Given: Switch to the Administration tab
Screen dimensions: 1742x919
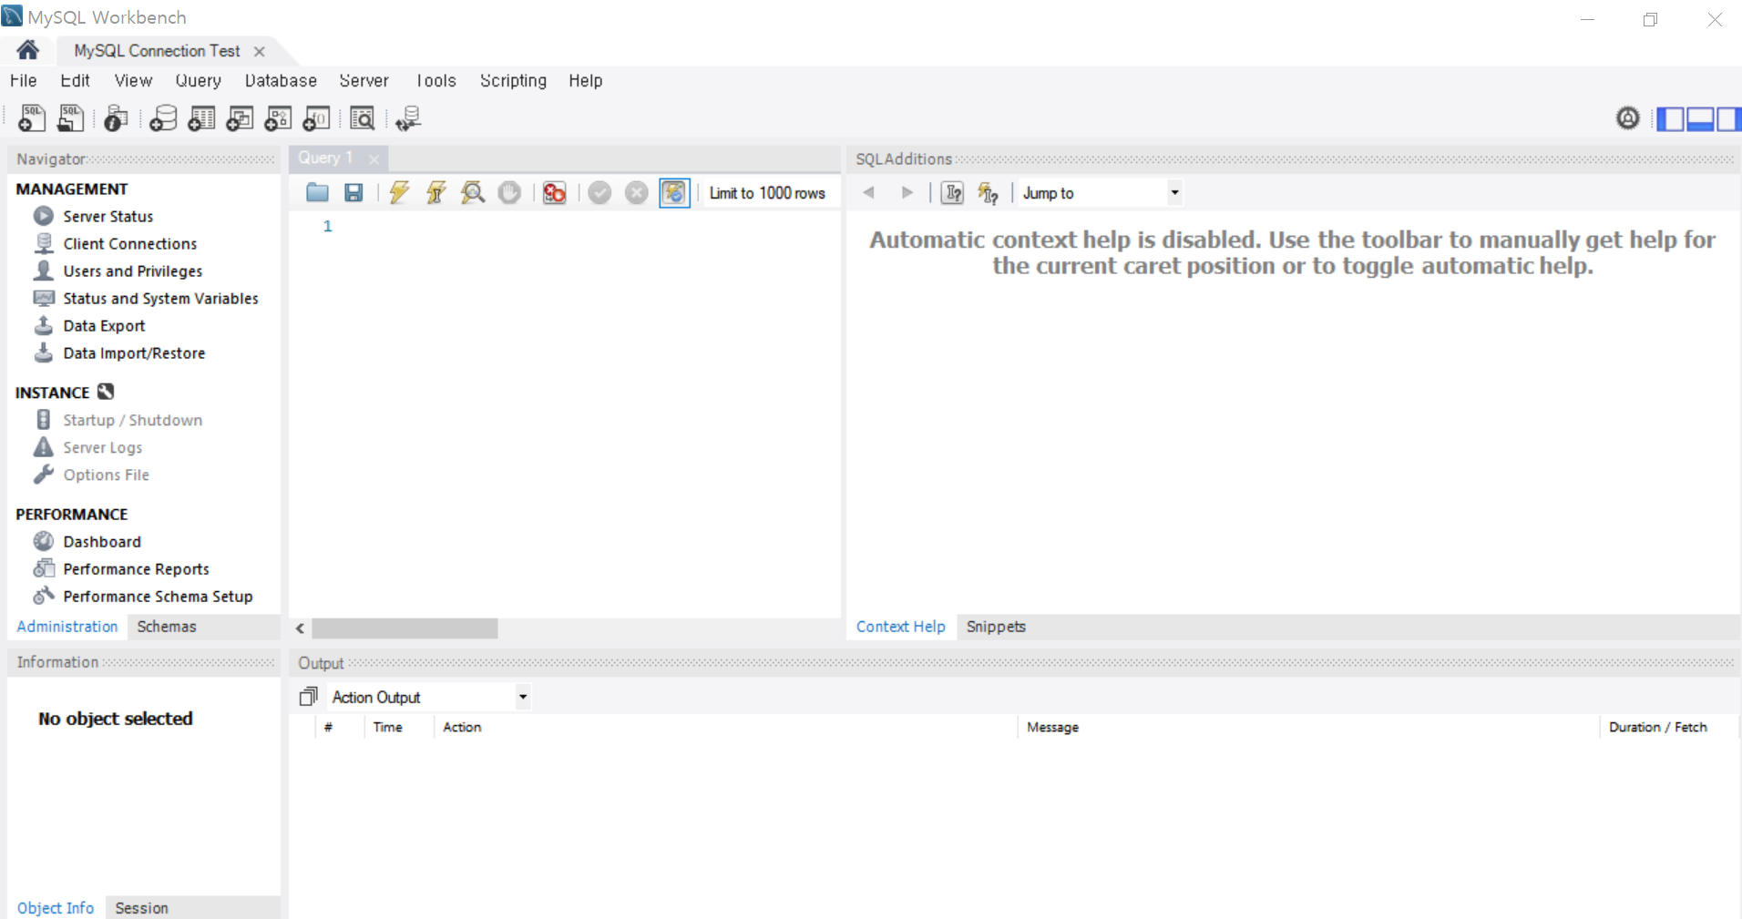Looking at the screenshot, I should point(67,627).
